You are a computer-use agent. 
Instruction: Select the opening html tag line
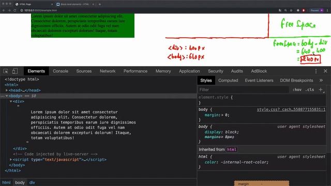11,85
